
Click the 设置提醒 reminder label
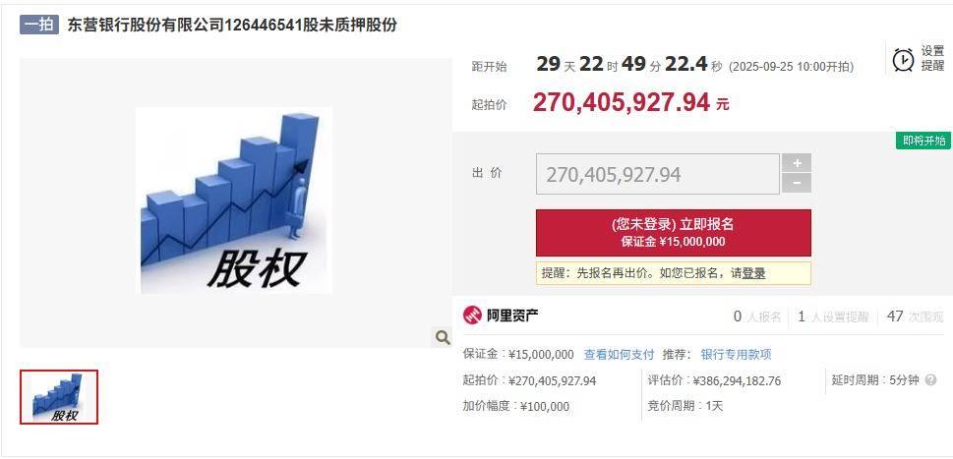click(x=932, y=58)
